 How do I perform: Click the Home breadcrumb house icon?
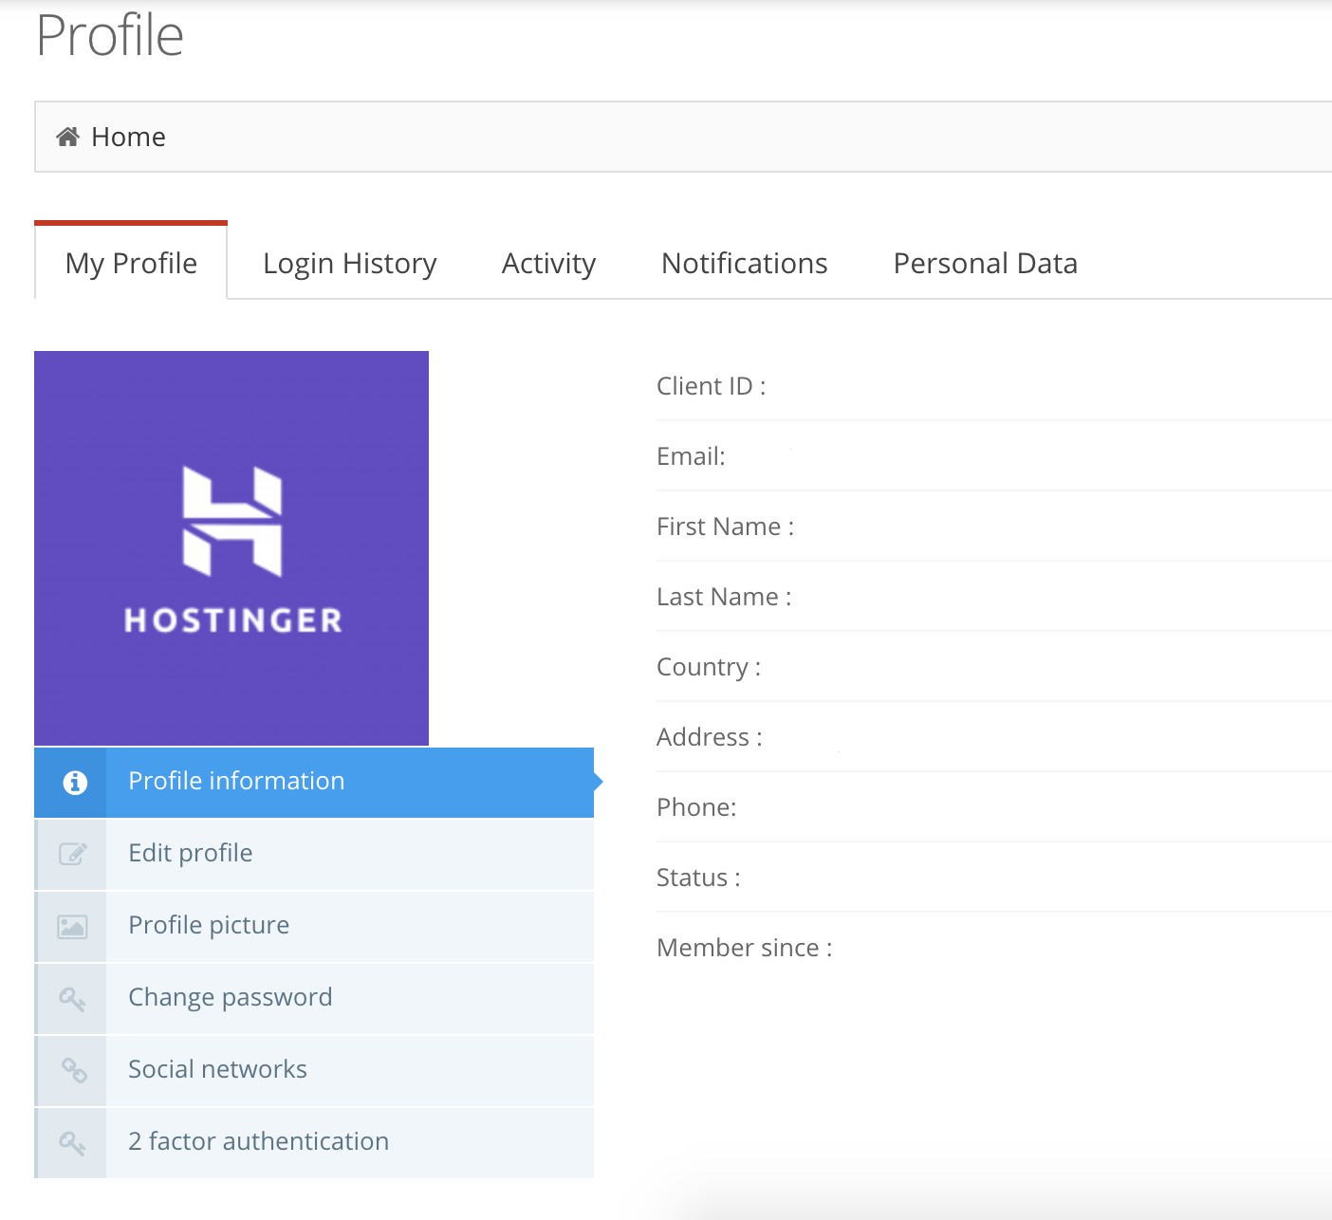point(67,138)
